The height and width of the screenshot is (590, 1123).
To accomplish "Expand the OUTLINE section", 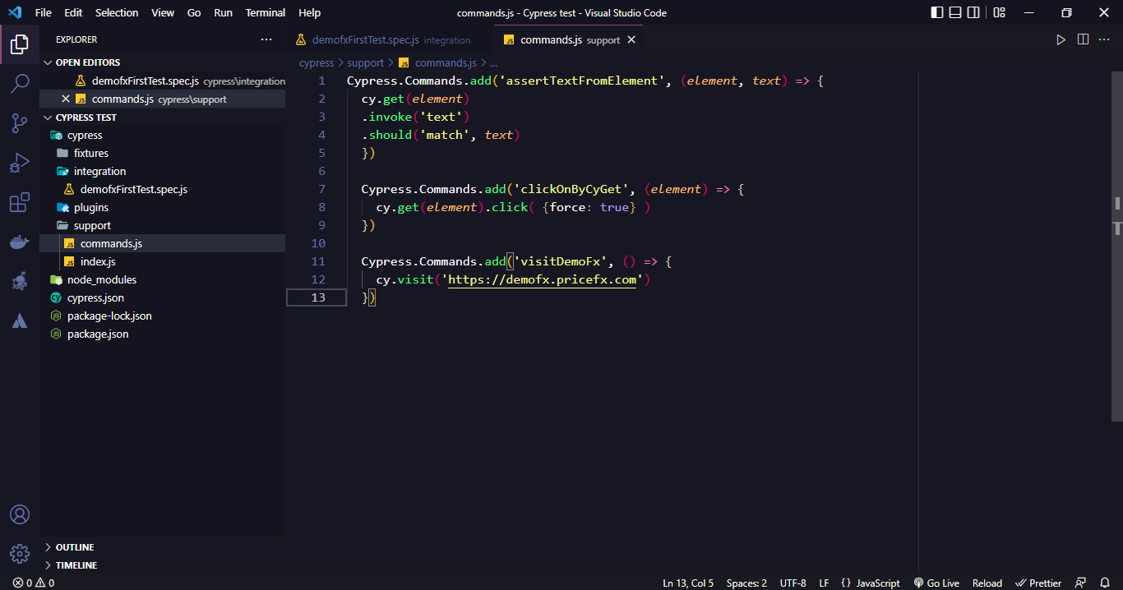I will tap(74, 547).
